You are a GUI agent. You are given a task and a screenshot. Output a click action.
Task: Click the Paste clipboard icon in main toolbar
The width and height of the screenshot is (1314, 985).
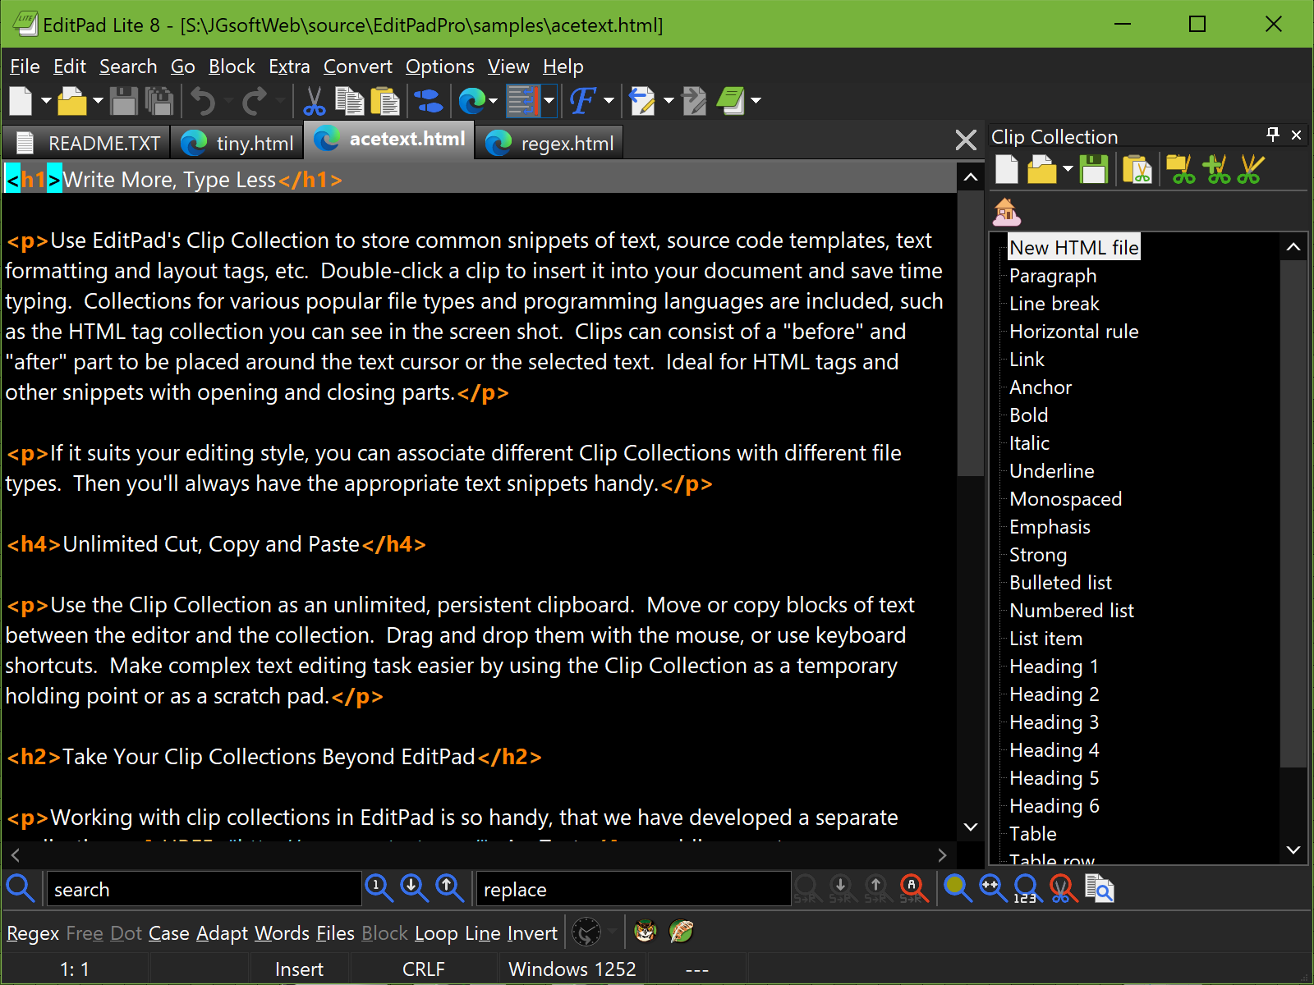click(385, 101)
